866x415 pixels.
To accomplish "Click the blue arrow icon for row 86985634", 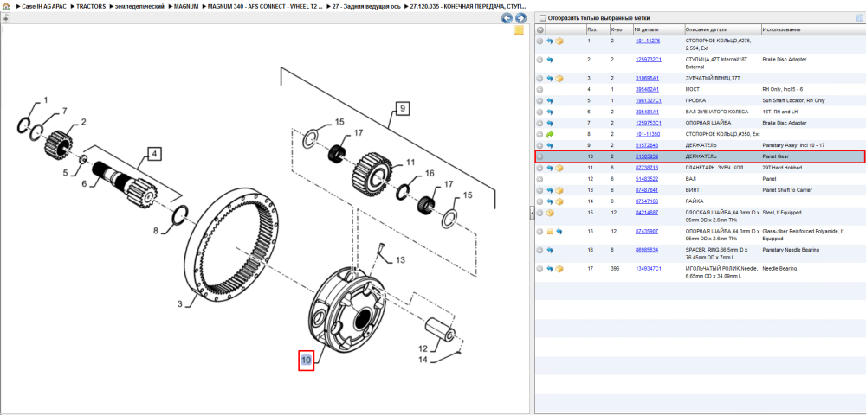I will [550, 250].
